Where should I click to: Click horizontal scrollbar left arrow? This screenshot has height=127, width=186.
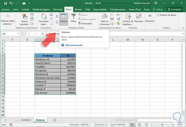click(x=116, y=120)
